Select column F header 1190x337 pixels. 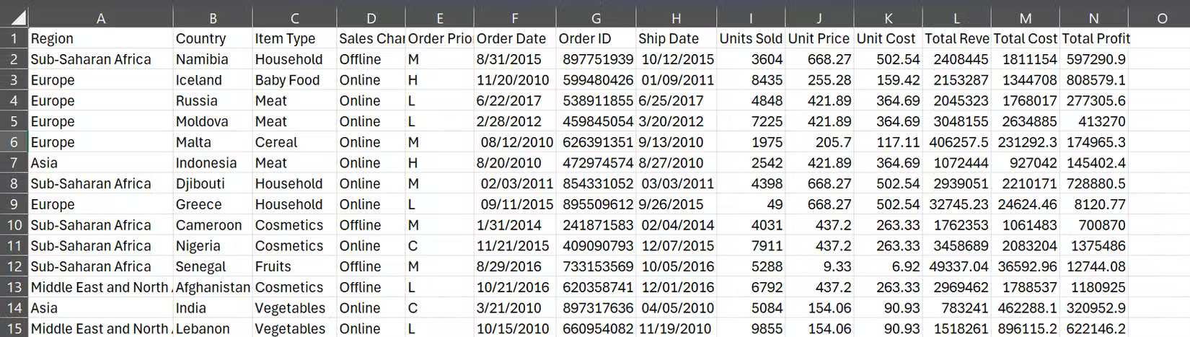click(514, 18)
